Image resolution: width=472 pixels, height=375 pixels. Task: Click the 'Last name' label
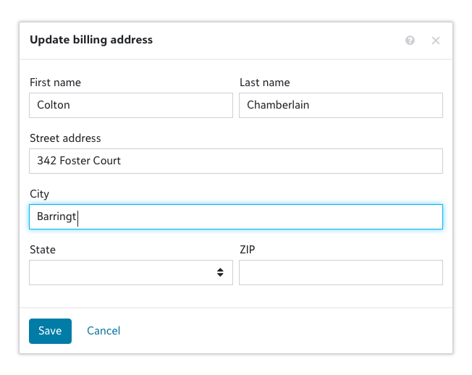[264, 83]
